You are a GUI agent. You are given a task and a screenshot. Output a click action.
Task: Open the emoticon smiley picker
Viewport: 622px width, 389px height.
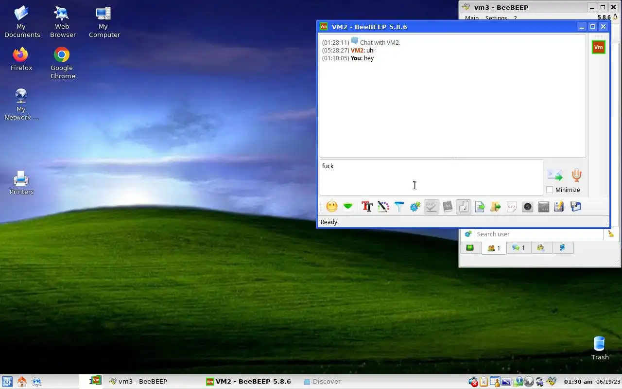coord(332,207)
